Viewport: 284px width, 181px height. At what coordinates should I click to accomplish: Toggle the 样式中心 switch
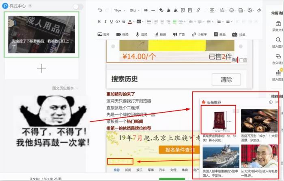pyautogui.click(x=78, y=6)
